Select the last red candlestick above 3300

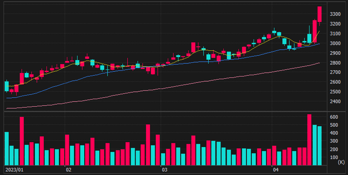320,14
